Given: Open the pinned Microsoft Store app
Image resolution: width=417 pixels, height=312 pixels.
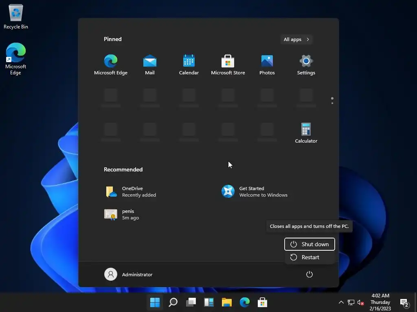Looking at the screenshot, I should (x=228, y=65).
